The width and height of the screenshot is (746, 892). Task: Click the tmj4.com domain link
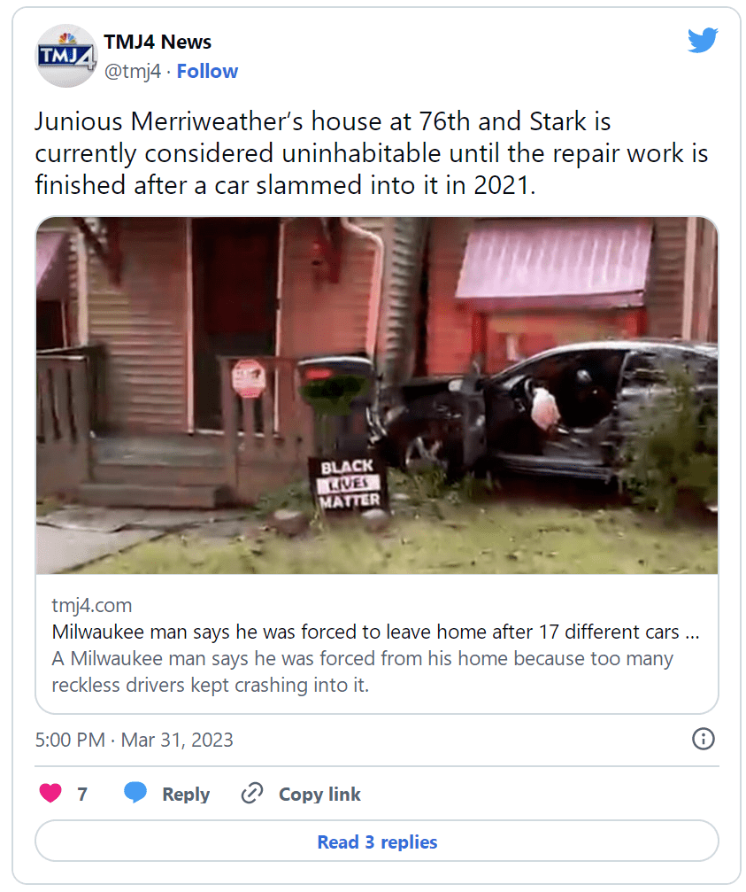[91, 605]
